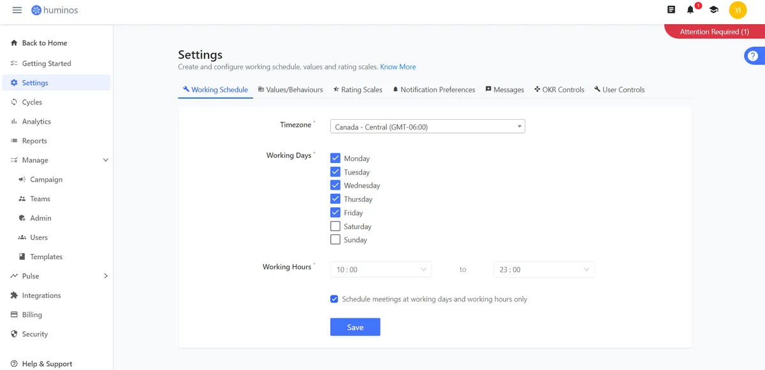Follow the Know More link
Viewport: 765px width, 370px height.
(x=398, y=67)
